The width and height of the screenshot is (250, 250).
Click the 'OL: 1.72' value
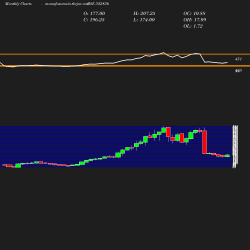[193, 26]
